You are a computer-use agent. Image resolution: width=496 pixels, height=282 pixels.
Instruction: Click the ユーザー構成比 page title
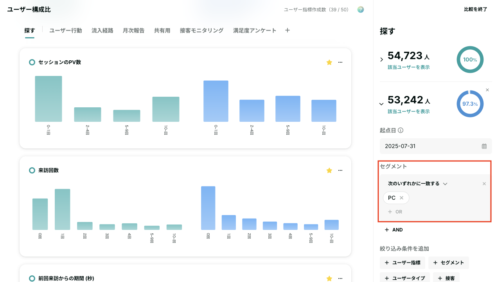click(x=29, y=9)
